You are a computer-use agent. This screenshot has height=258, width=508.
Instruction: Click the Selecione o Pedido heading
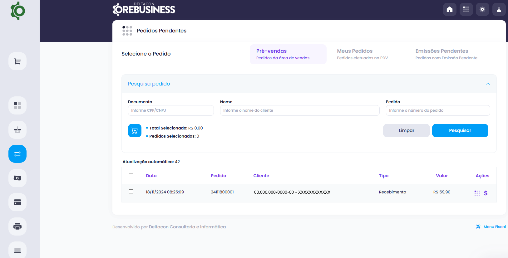pos(146,54)
